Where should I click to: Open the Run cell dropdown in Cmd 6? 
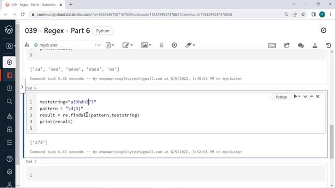click(x=297, y=97)
